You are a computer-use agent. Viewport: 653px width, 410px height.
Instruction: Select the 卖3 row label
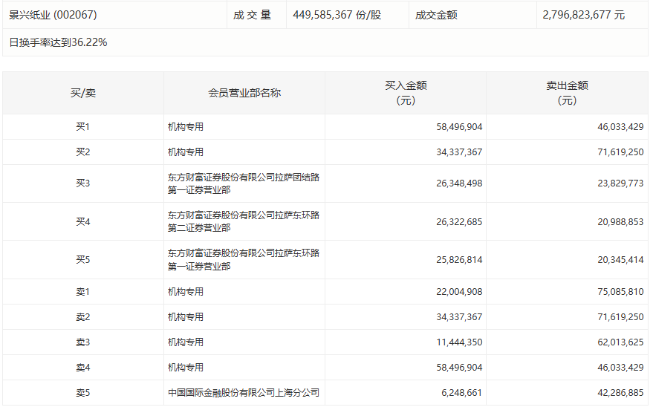(83, 342)
